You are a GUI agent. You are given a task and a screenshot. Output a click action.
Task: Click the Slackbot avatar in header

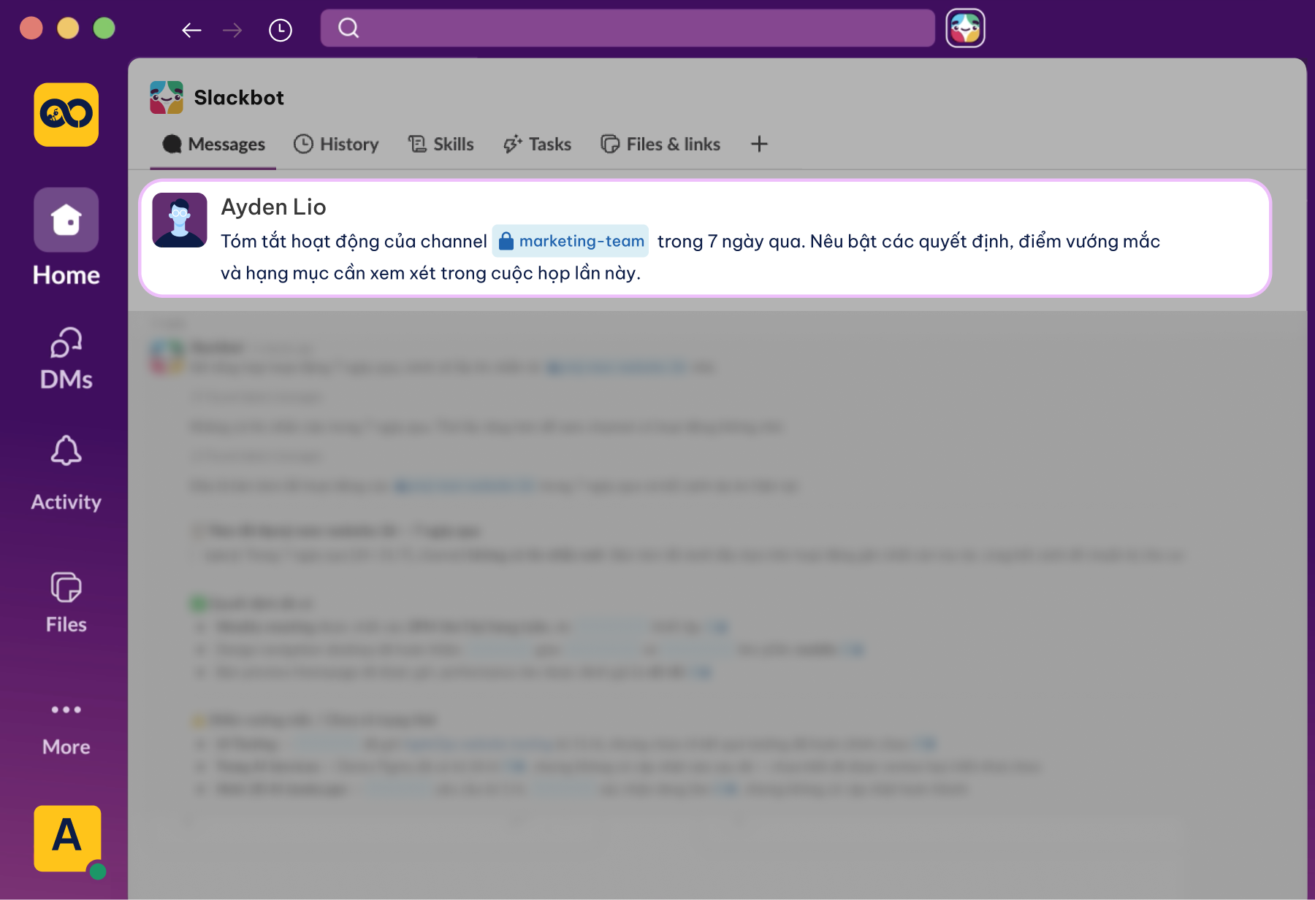pyautogui.click(x=167, y=97)
